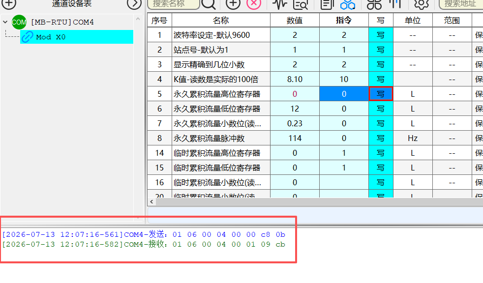Click the document list icon in toolbar
Image resolution: width=483 pixels, height=283 pixels.
(327, 4)
